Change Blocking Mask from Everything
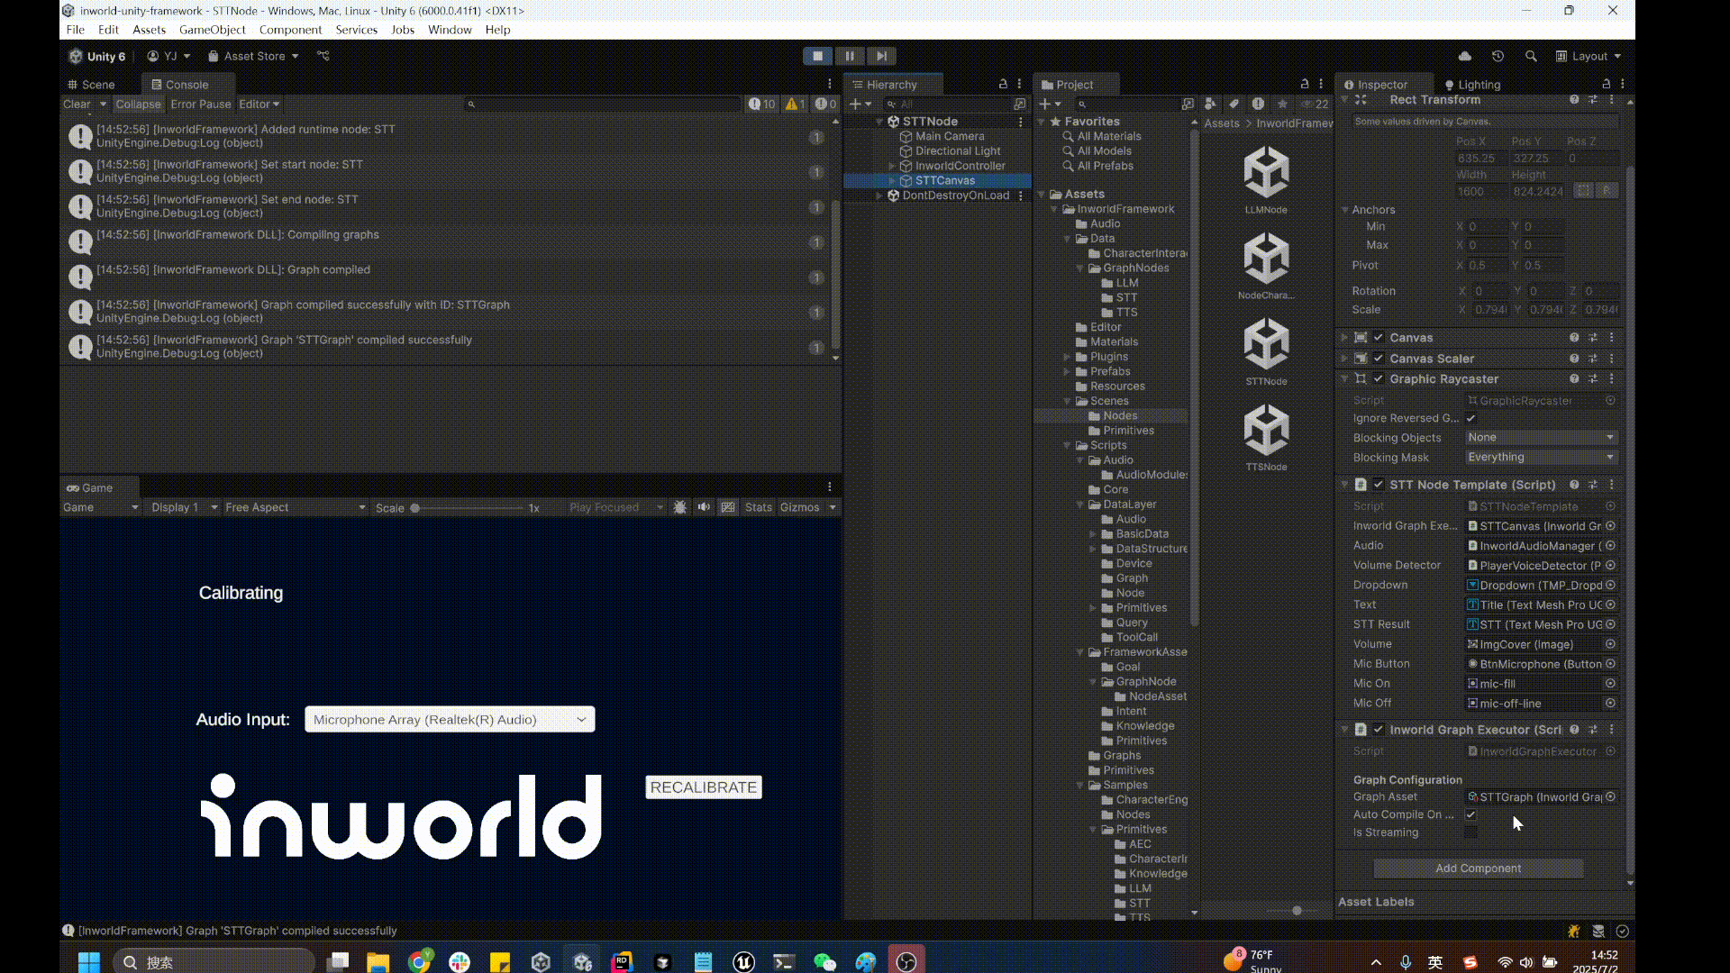Screen dimensions: 1730x973 tap(1540, 457)
